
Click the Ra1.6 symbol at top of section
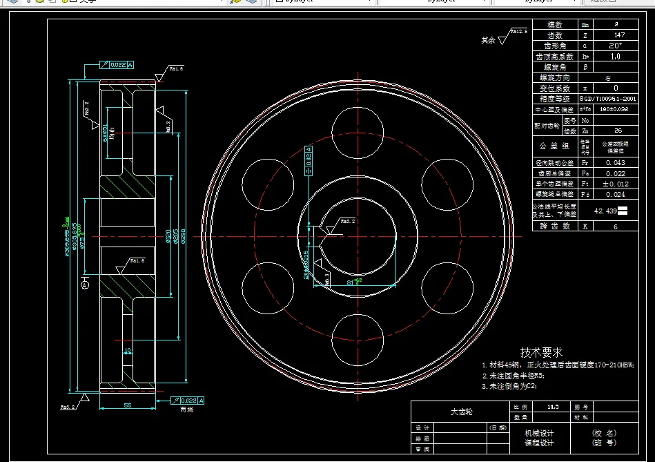(169, 73)
